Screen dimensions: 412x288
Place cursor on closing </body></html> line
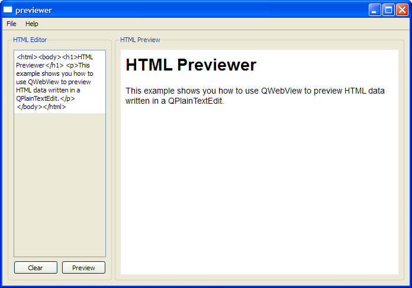point(41,107)
